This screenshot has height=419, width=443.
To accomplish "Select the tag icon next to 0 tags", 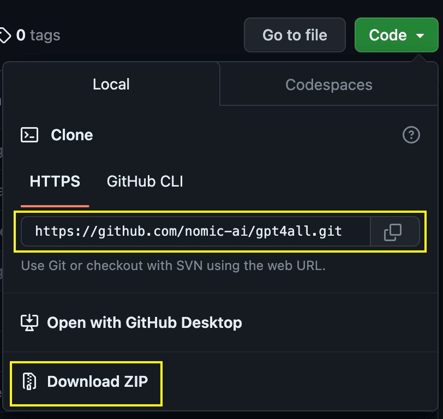I will pyautogui.click(x=5, y=34).
